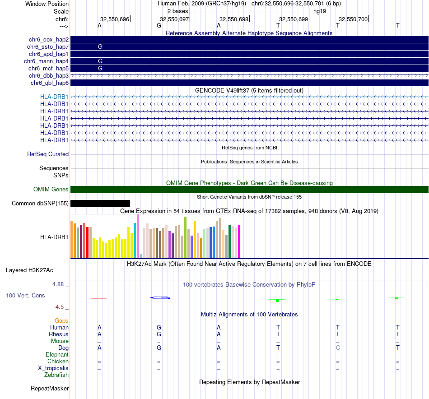This screenshot has width=429, height=399.
Task: Select the chr6_mann_hap4 haplotype label
Action: 46,61
